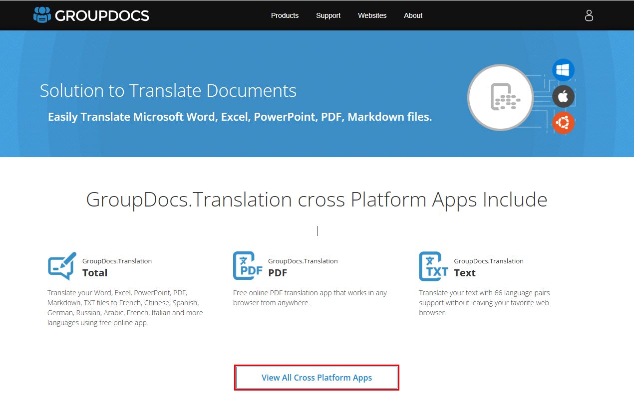Click the GroupDocs logo icon
The height and width of the screenshot is (410, 634).
pyautogui.click(x=42, y=15)
